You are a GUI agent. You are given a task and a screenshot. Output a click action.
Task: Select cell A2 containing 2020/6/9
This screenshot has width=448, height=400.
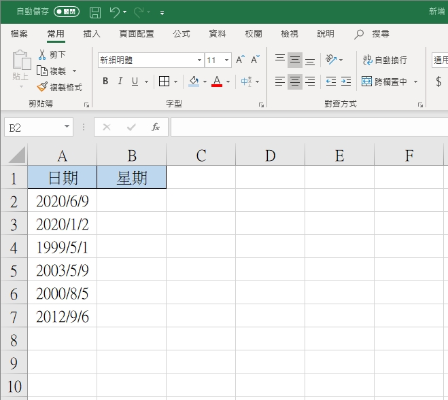pos(62,200)
